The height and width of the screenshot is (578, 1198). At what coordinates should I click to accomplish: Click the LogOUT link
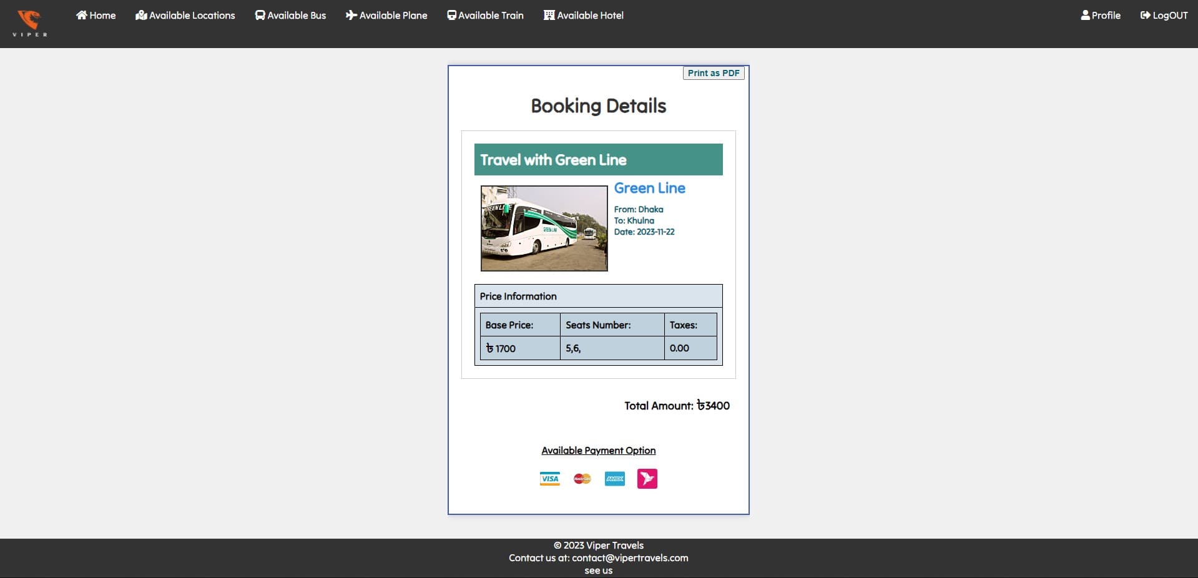coord(1164,15)
